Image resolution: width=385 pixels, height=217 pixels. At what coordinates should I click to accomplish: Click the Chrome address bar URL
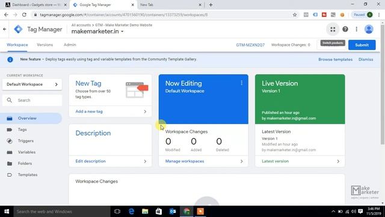coord(124,14)
